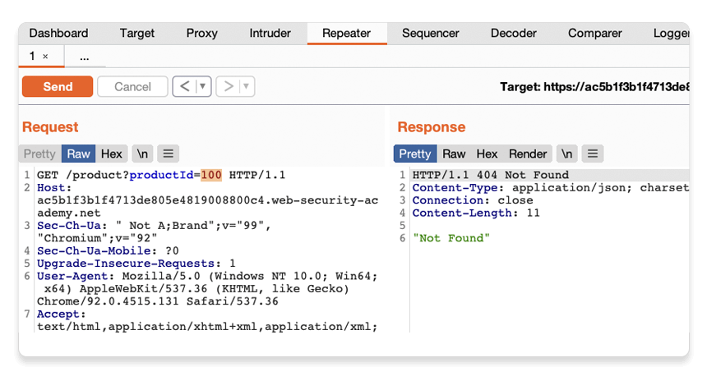Open the Intruder tab
Image resolution: width=707 pixels, height=390 pixels.
tap(270, 34)
